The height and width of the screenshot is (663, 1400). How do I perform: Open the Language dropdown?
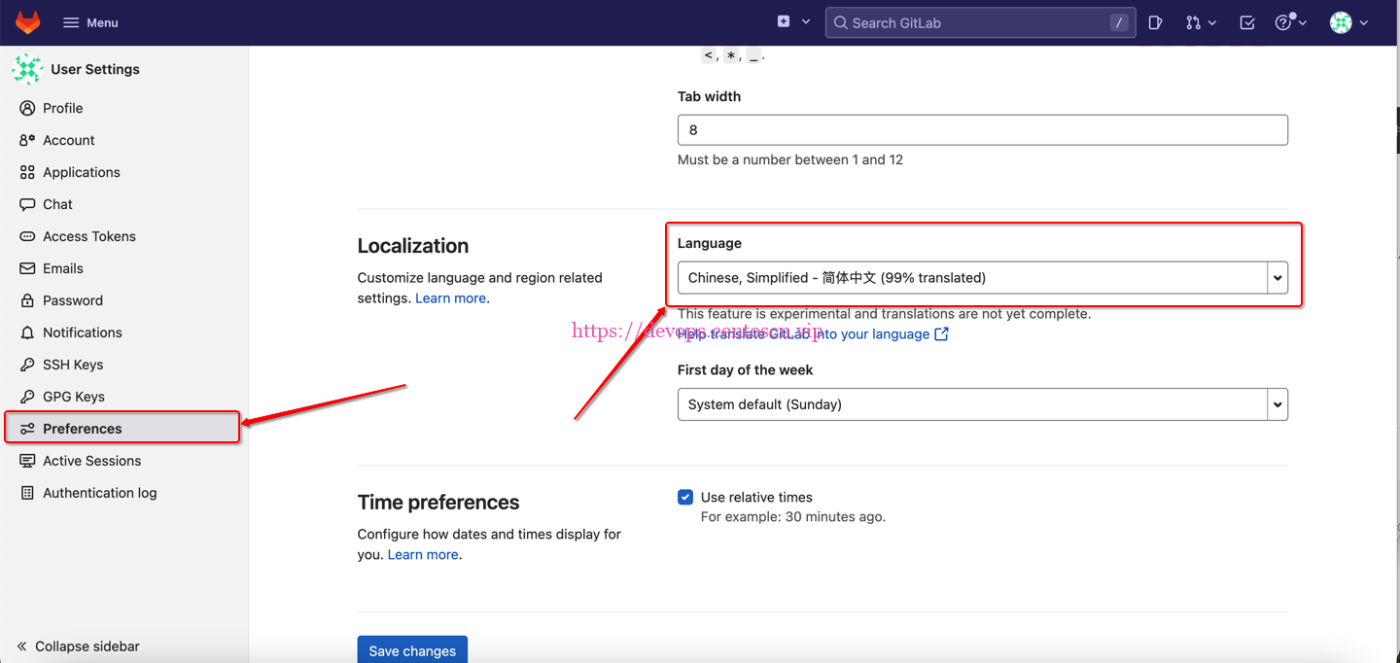[x=982, y=278]
